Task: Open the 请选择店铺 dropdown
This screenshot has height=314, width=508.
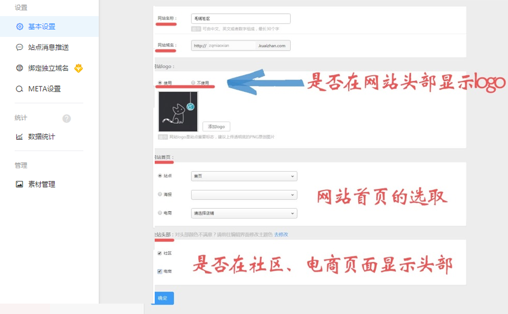Action: point(244,213)
